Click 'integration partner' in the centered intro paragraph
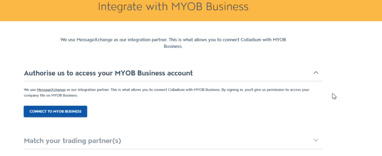The width and height of the screenshot is (382, 156). pos(145,40)
